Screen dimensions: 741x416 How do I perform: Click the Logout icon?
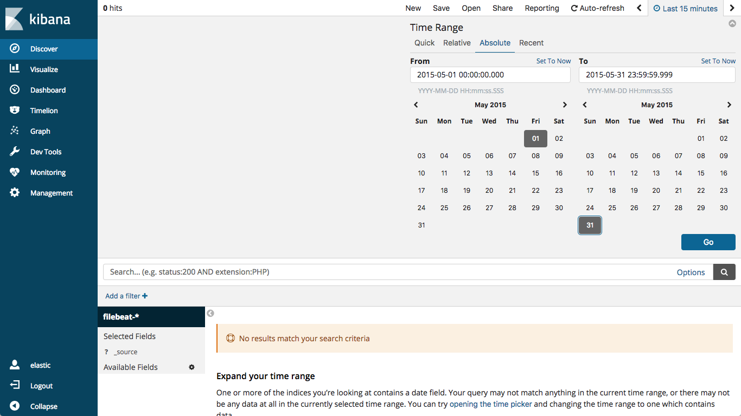(x=15, y=386)
